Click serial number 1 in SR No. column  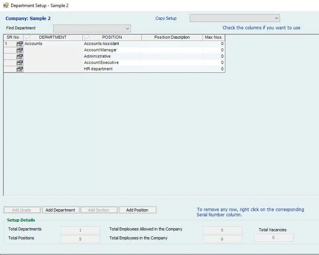pyautogui.click(x=6, y=44)
